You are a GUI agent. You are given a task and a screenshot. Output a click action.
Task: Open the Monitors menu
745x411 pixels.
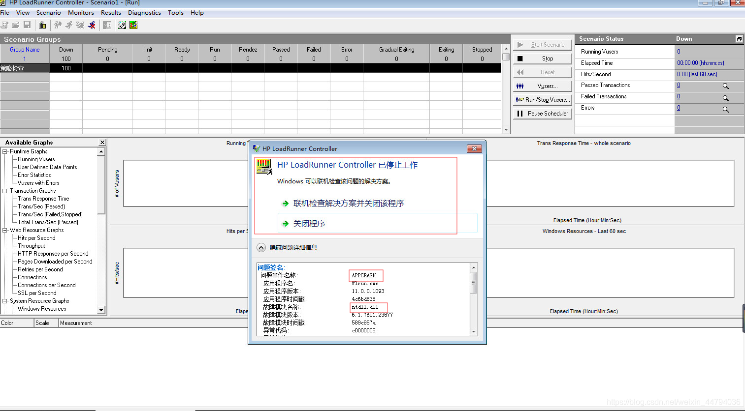81,13
